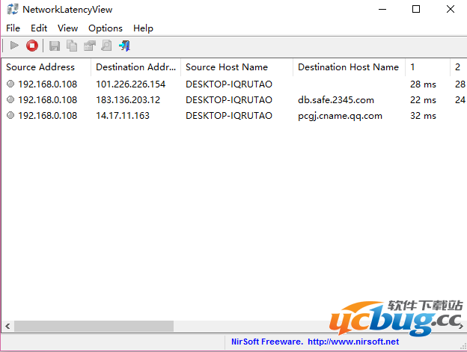The image size is (467, 352).
Task: Open the File menu
Action: (x=13, y=28)
